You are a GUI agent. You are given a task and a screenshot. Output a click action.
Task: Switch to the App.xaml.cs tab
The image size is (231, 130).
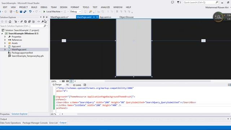pos(105,17)
